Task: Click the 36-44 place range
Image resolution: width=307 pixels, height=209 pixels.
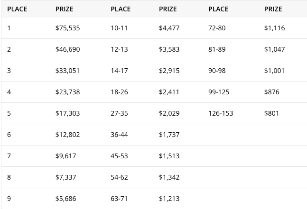Action: (x=119, y=135)
